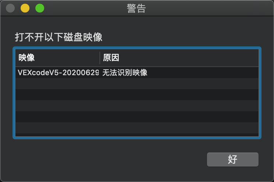
Task: Click the 警告 title in the title bar
Action: pyautogui.click(x=137, y=8)
